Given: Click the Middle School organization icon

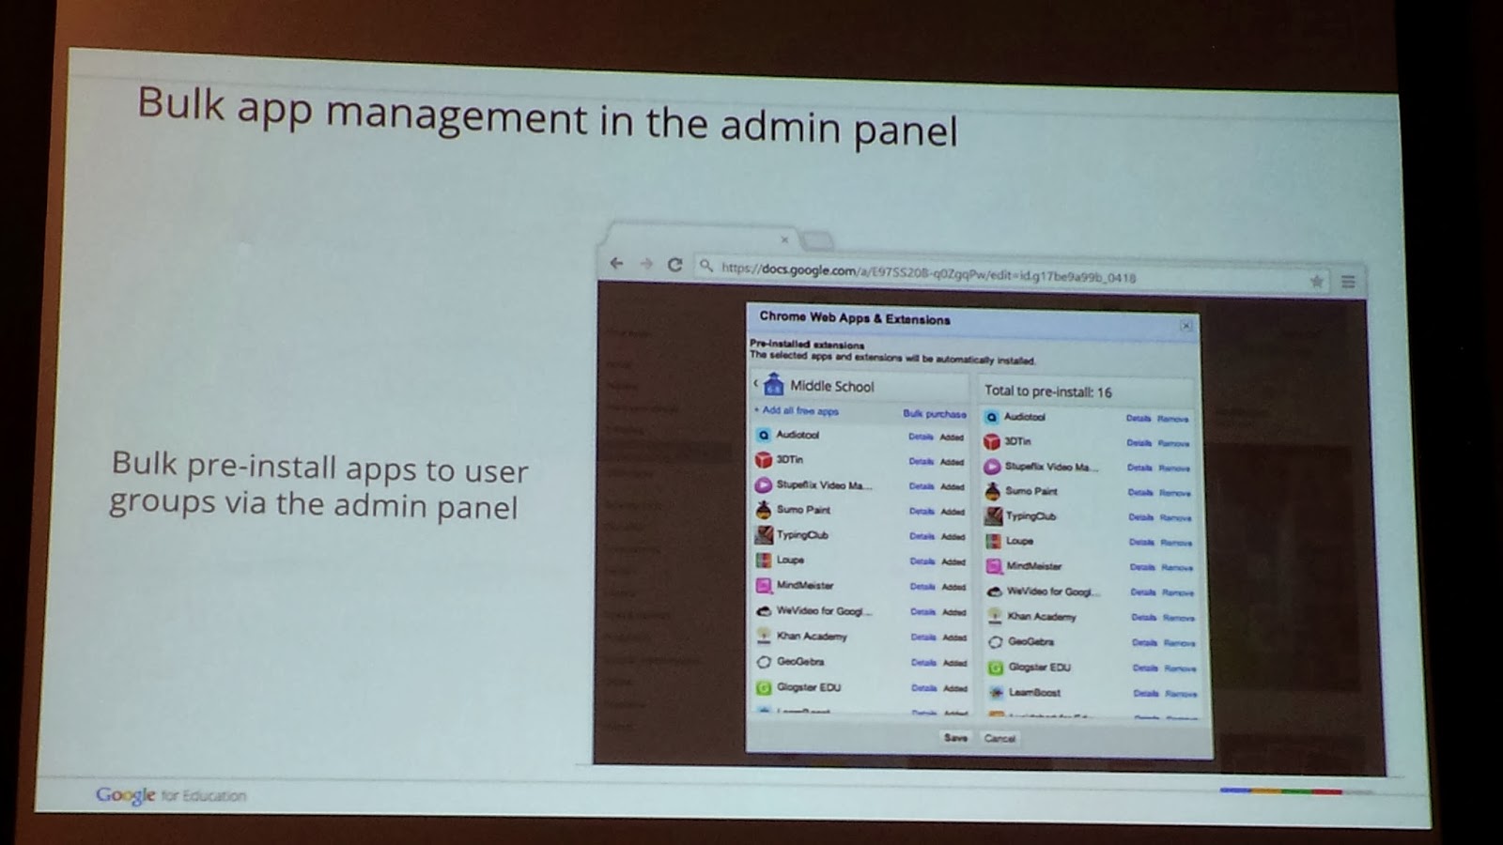Looking at the screenshot, I should pyautogui.click(x=773, y=385).
